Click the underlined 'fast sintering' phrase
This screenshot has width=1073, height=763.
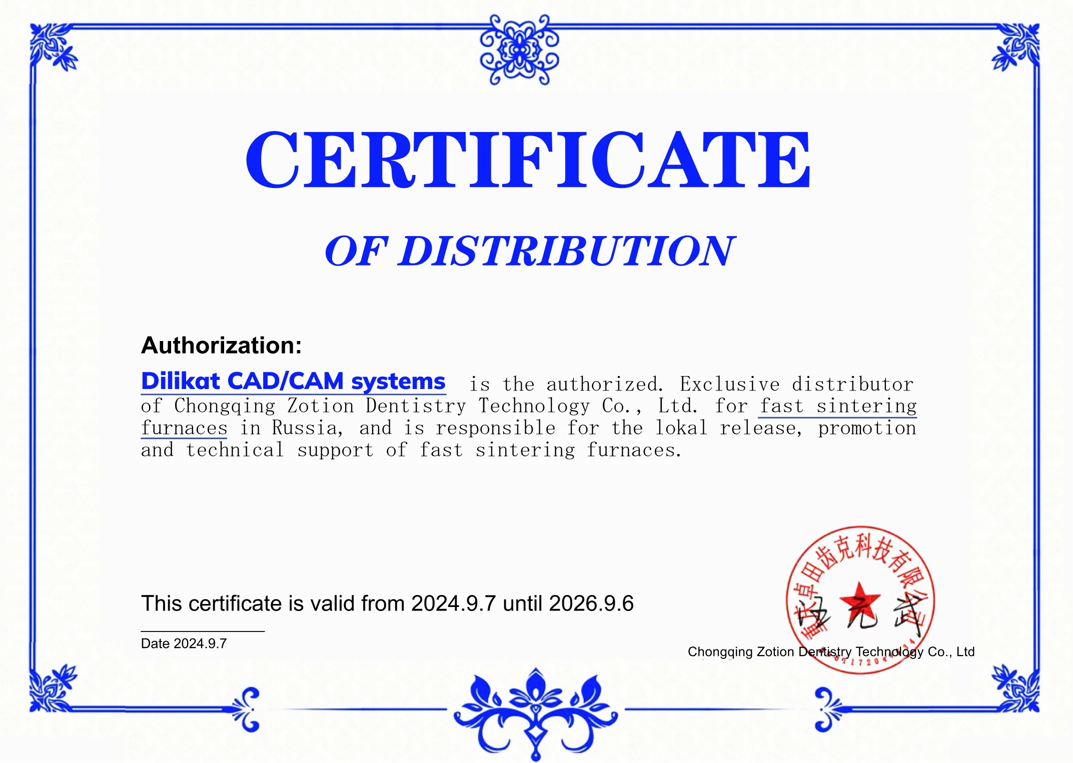point(838,406)
